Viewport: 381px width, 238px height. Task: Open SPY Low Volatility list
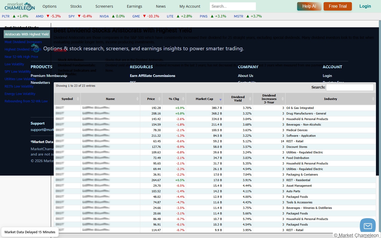coord(17,72)
